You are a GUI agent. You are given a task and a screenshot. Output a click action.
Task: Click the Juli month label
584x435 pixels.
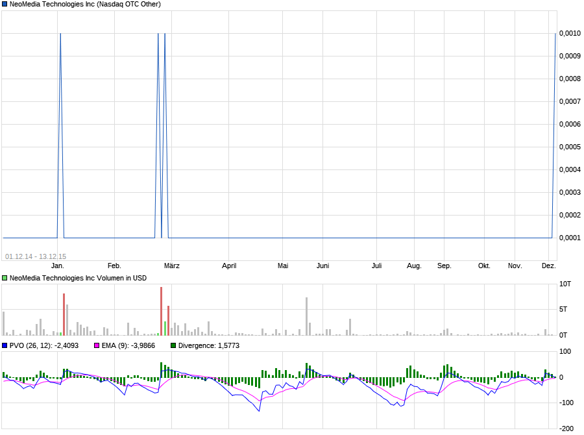click(376, 266)
